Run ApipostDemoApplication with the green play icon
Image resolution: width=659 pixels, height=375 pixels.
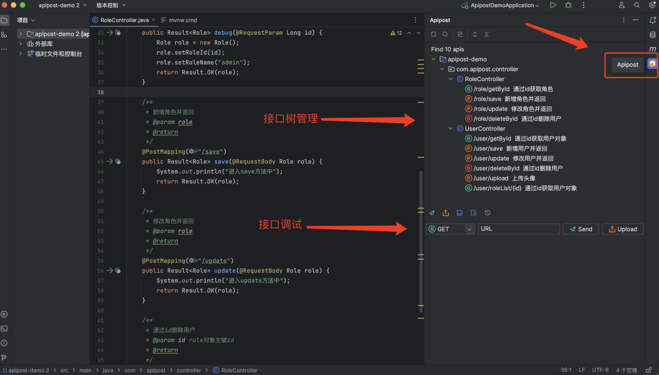[x=553, y=5]
